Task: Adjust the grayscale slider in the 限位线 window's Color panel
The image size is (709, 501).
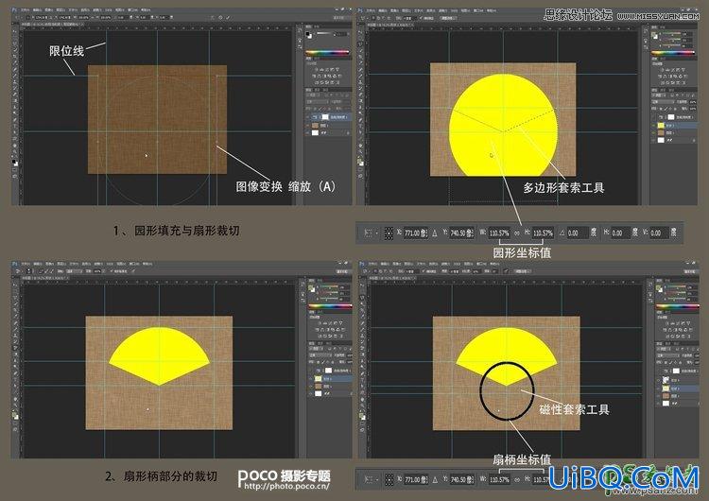Action: tap(324, 33)
